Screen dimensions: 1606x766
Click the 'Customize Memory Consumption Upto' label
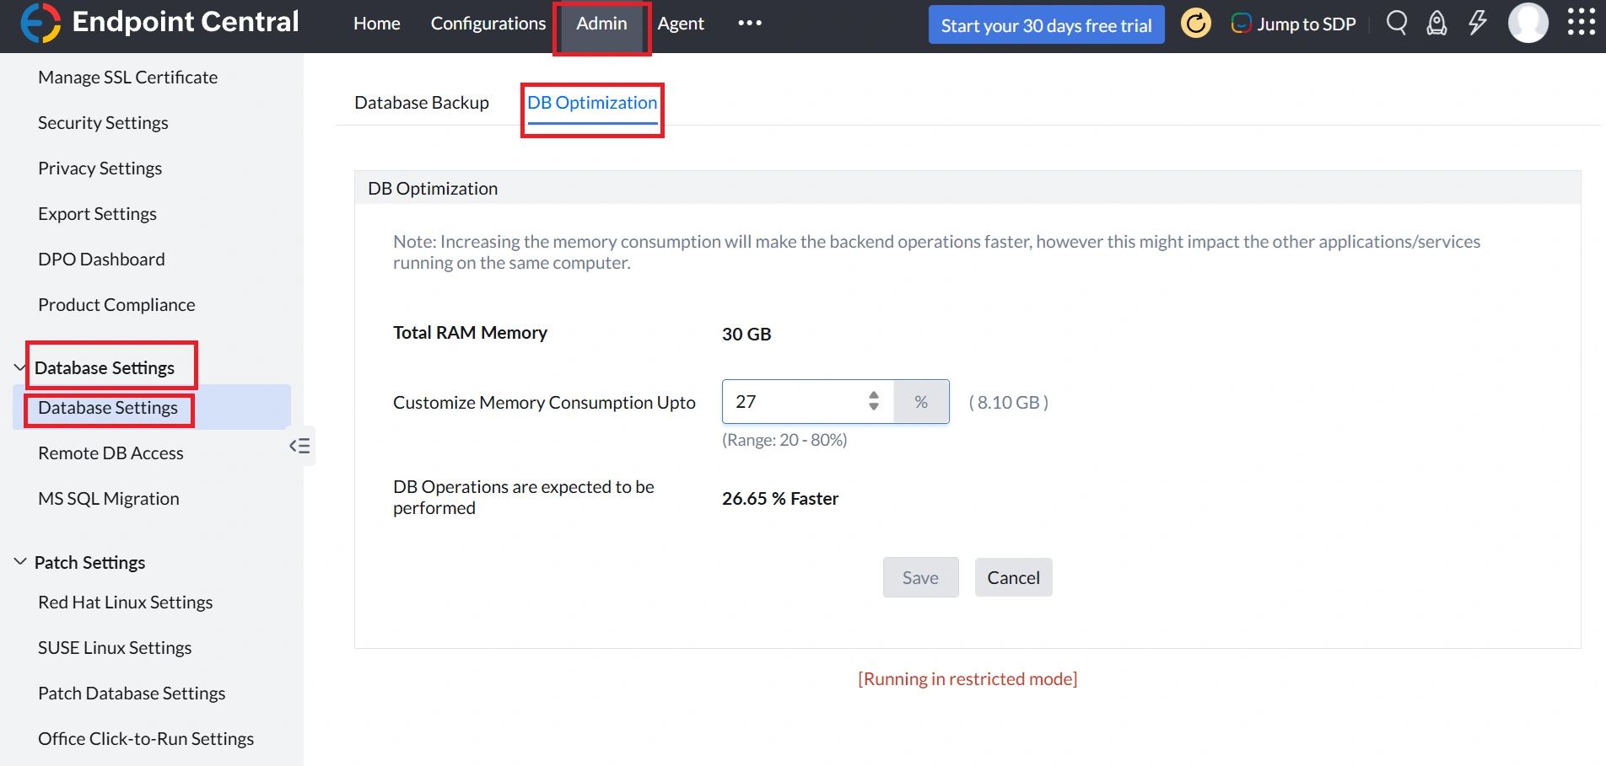[x=544, y=403]
